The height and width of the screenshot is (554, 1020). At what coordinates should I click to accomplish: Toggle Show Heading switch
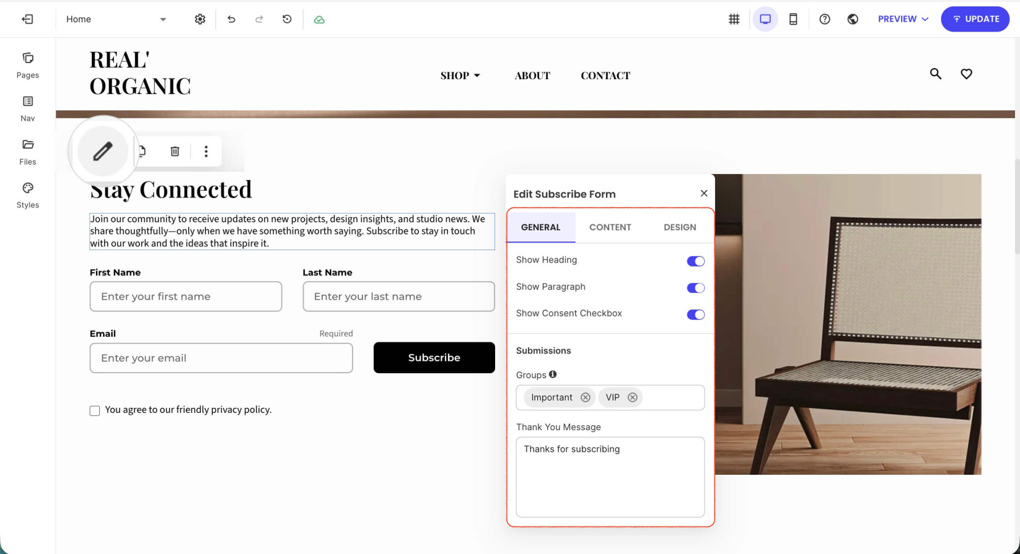pyautogui.click(x=695, y=261)
